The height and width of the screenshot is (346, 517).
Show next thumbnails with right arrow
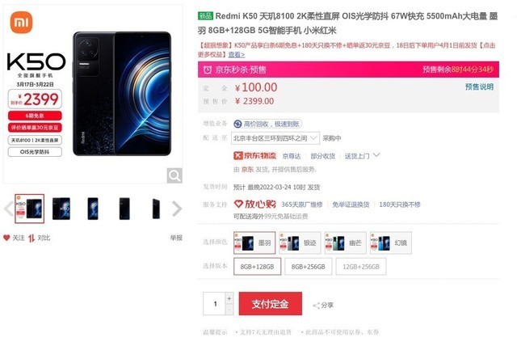point(177,209)
